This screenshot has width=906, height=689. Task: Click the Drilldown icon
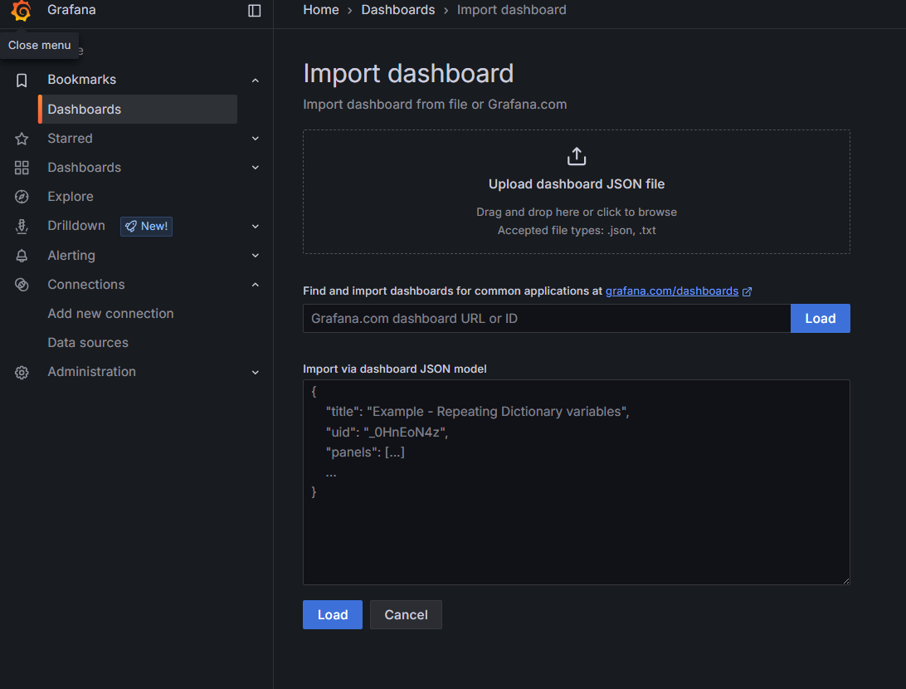pyautogui.click(x=22, y=226)
